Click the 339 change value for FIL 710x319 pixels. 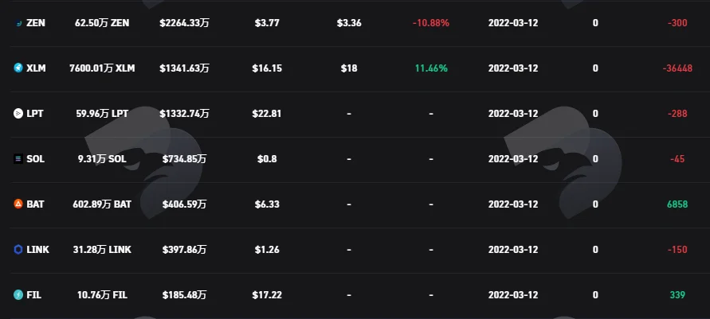coord(677,295)
